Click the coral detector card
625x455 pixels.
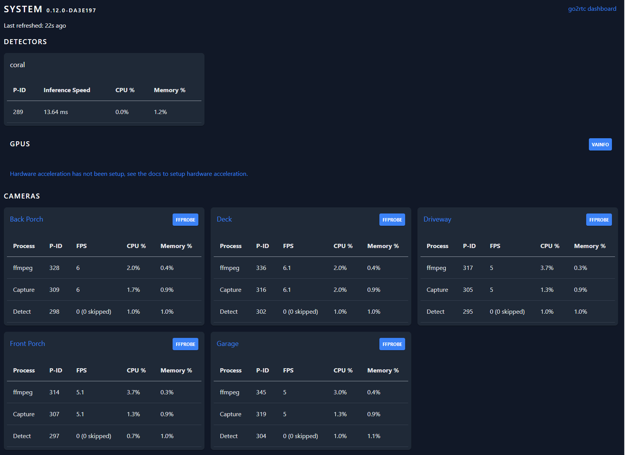[104, 89]
